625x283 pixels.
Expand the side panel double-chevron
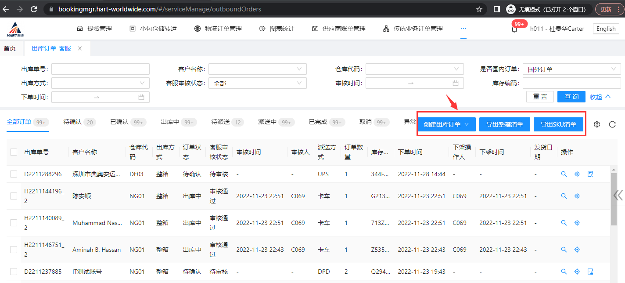coord(618,195)
